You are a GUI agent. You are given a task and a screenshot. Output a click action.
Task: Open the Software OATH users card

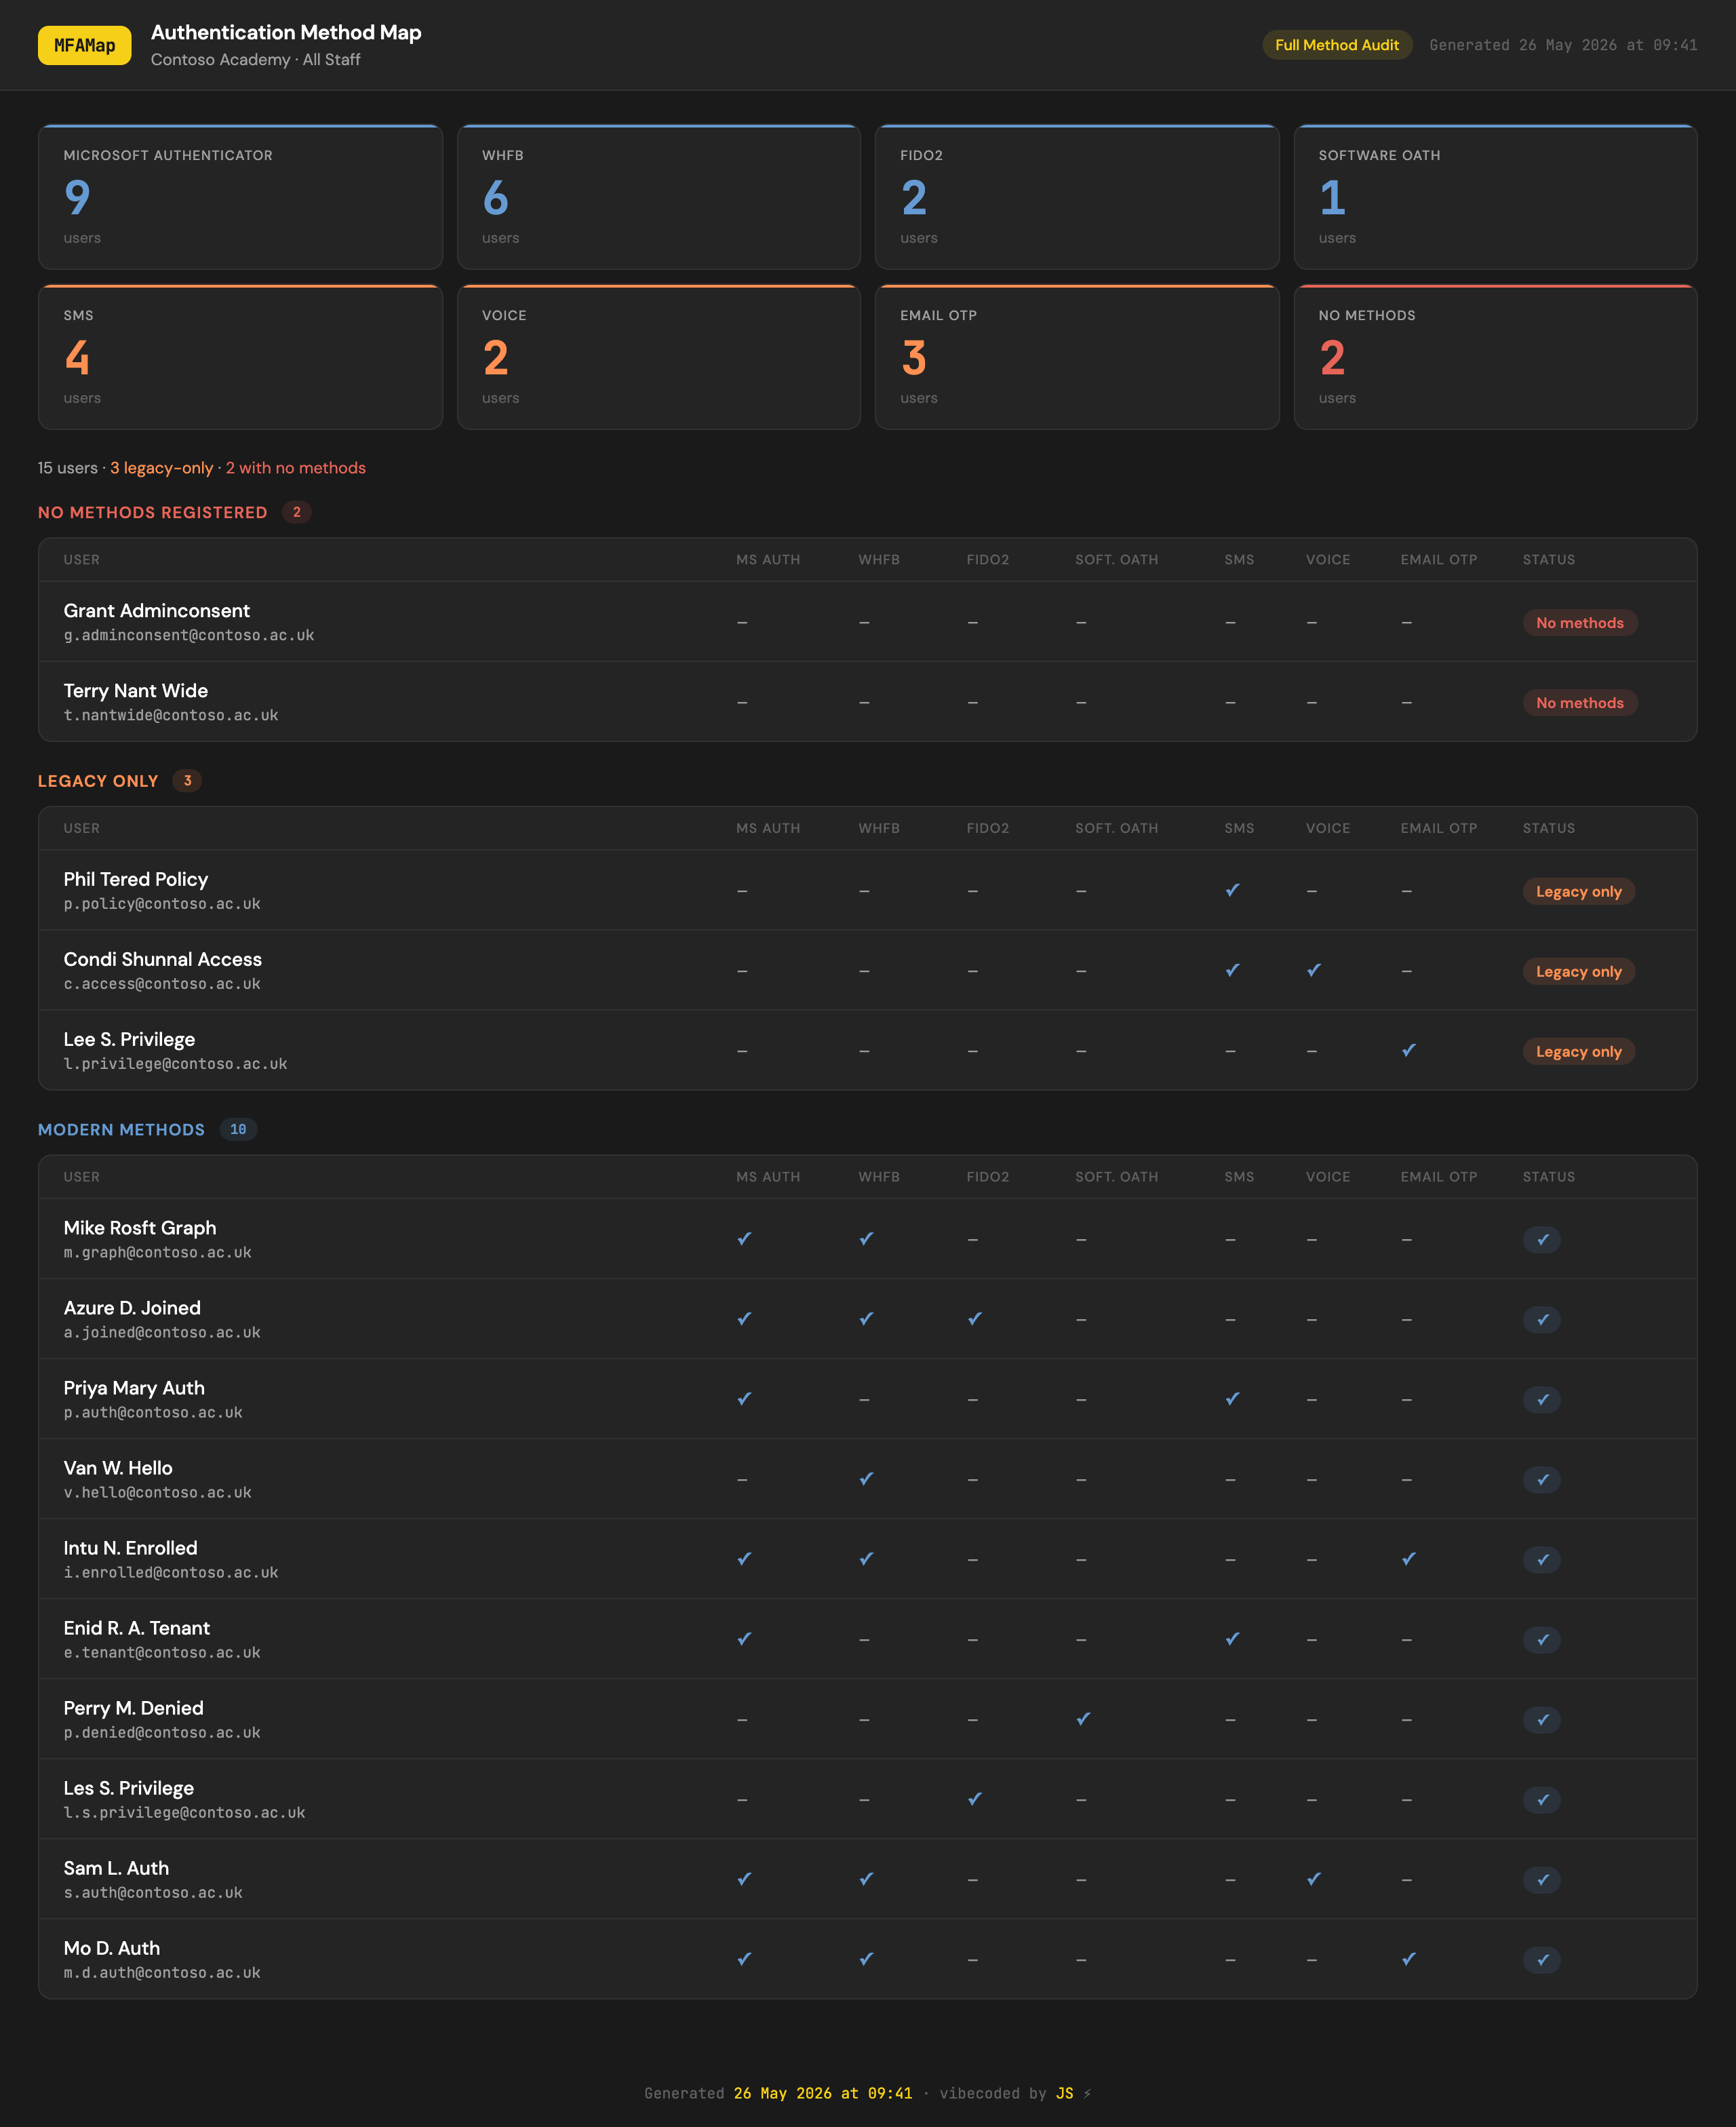click(x=1495, y=197)
